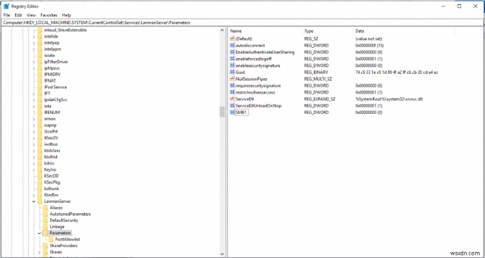This screenshot has width=485, height=258.
Task: Open the File menu
Action: (x=7, y=15)
